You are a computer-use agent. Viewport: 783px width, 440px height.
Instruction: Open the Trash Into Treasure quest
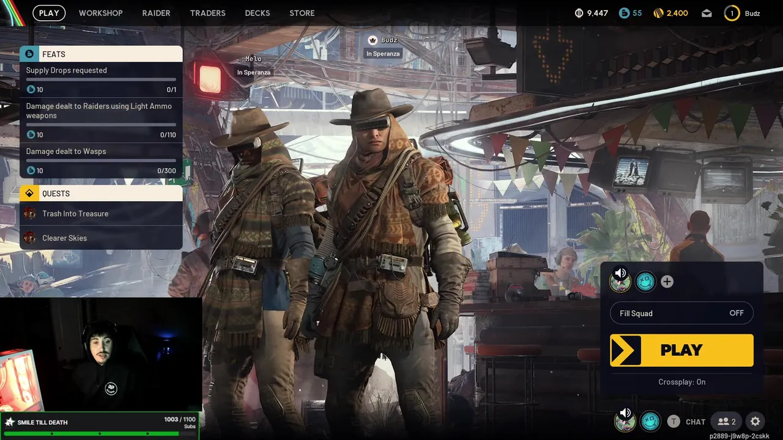tap(101, 213)
